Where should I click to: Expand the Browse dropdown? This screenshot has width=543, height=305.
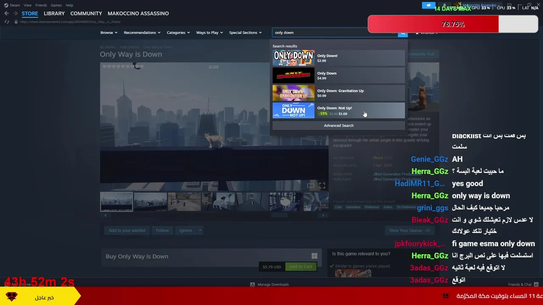[x=109, y=33]
